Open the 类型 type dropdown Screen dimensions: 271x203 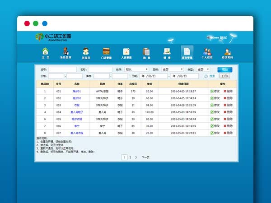pyautogui.click(x=202, y=69)
